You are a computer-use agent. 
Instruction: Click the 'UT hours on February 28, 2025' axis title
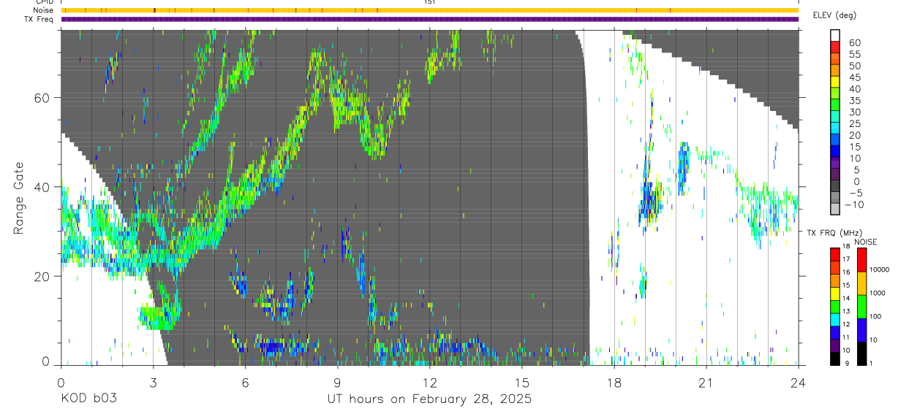pos(429,399)
